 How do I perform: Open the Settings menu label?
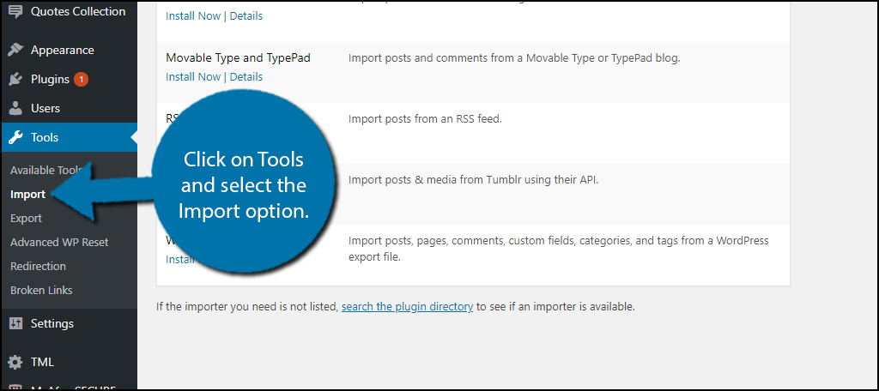coord(52,323)
